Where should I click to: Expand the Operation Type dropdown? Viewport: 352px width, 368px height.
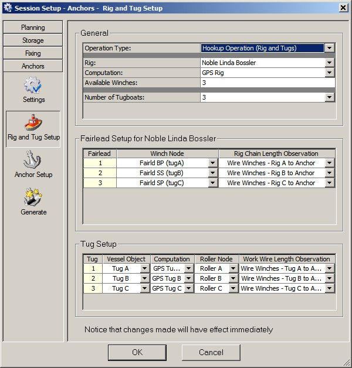point(330,49)
